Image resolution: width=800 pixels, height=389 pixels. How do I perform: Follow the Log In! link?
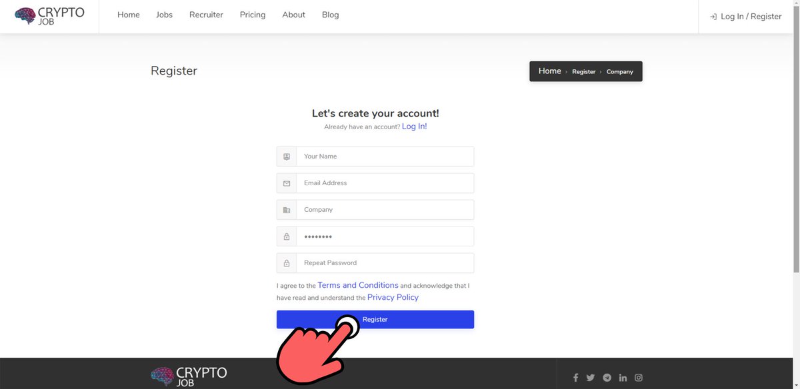click(414, 127)
